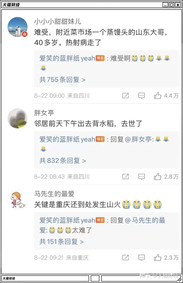Close the 大猫财经 window frame
This screenshot has width=183, height=283.
(178, 5)
